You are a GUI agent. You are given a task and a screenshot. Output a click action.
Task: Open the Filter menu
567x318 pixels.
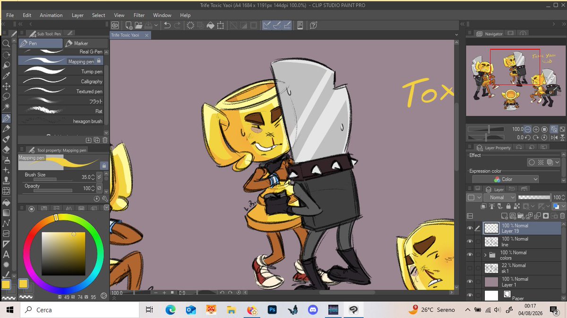click(139, 15)
